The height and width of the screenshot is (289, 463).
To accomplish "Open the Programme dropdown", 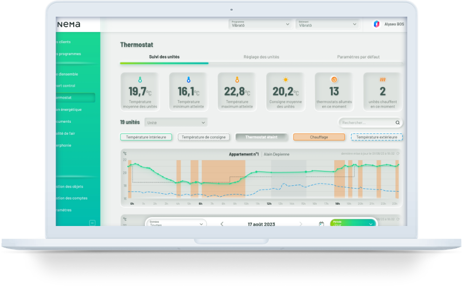I will point(260,24).
